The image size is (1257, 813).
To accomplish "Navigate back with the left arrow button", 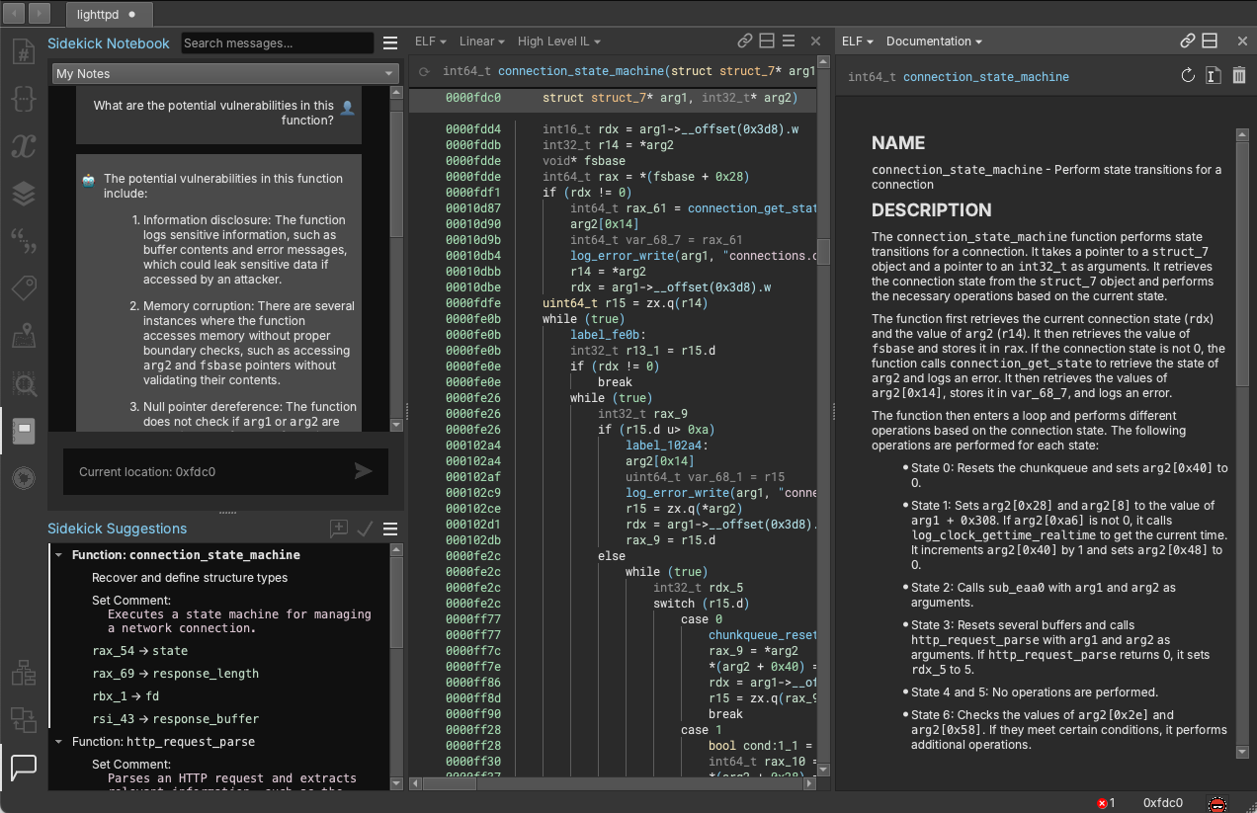I will pos(16,14).
